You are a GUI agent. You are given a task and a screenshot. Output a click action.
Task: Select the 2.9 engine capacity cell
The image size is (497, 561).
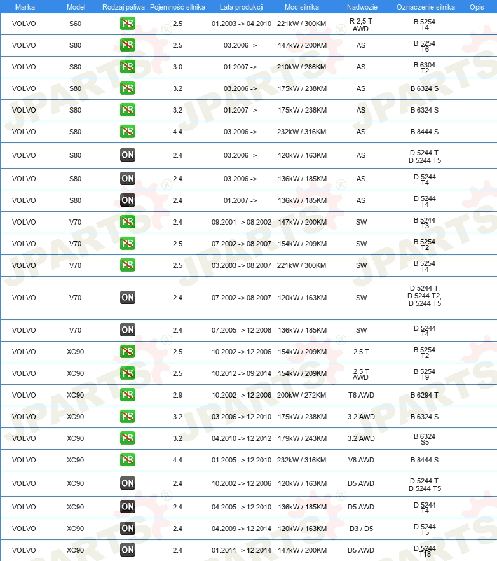pyautogui.click(x=177, y=394)
